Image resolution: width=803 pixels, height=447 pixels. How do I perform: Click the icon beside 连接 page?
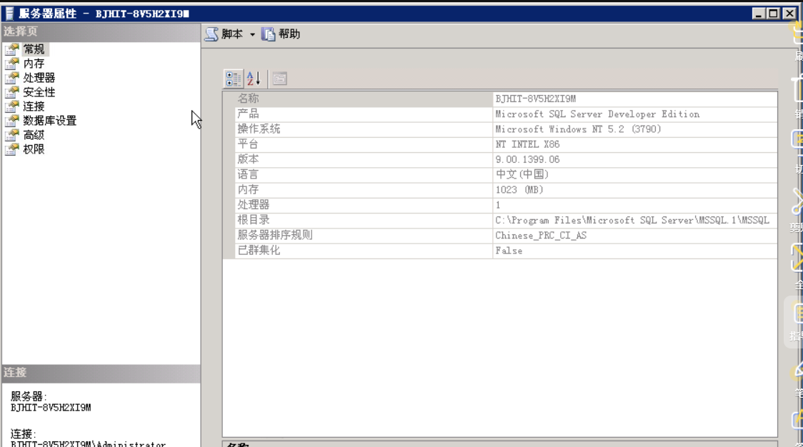(x=11, y=106)
